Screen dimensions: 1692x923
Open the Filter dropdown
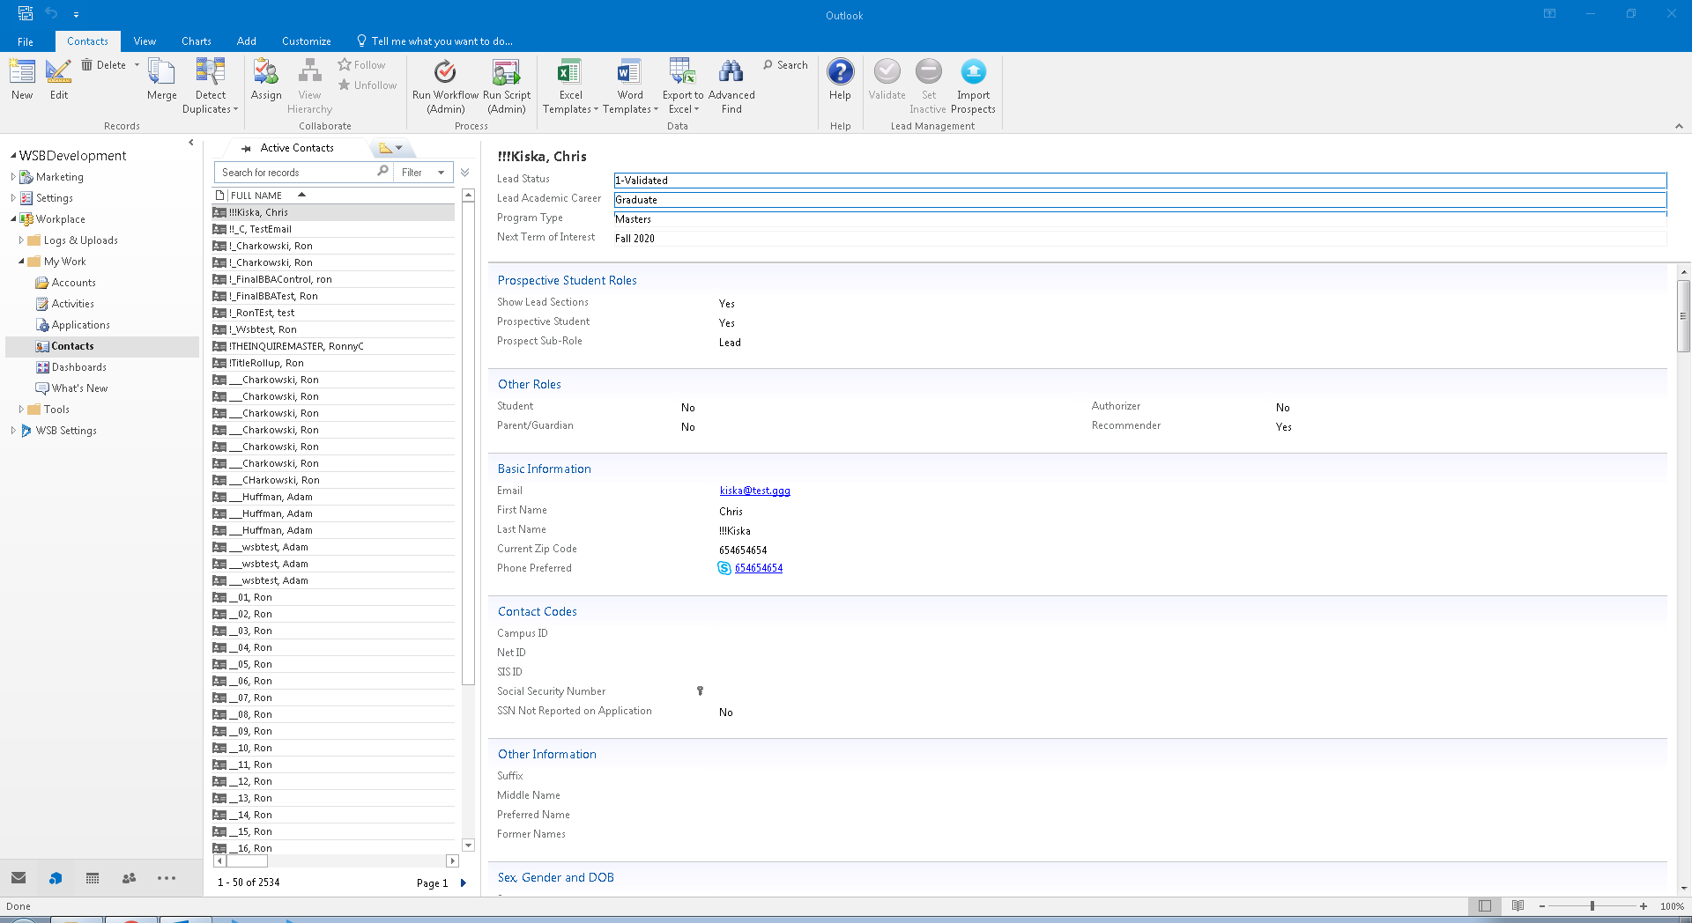(x=423, y=173)
